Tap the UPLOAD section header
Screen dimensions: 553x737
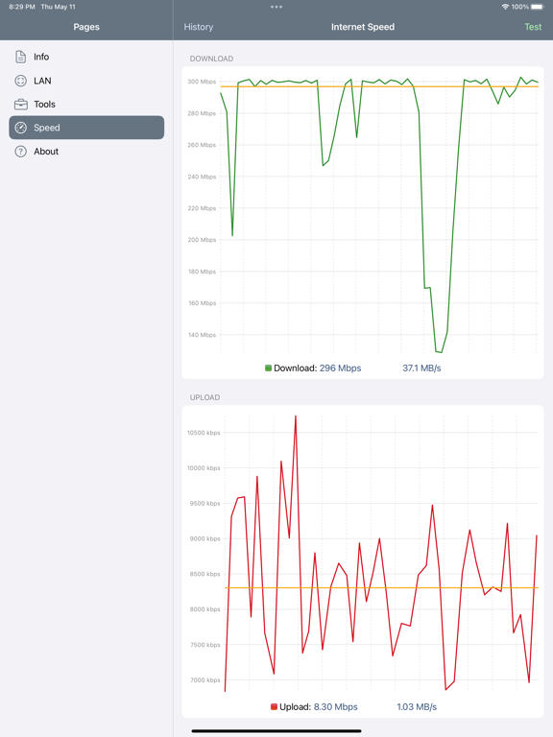point(205,397)
